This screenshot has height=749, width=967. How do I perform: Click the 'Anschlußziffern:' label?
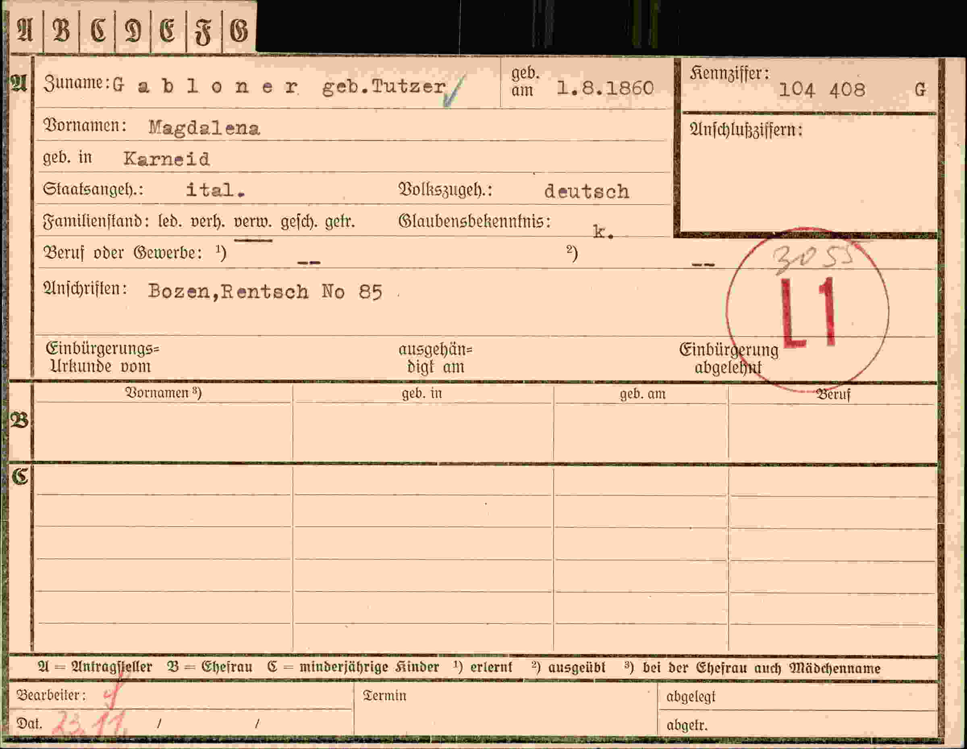[746, 130]
